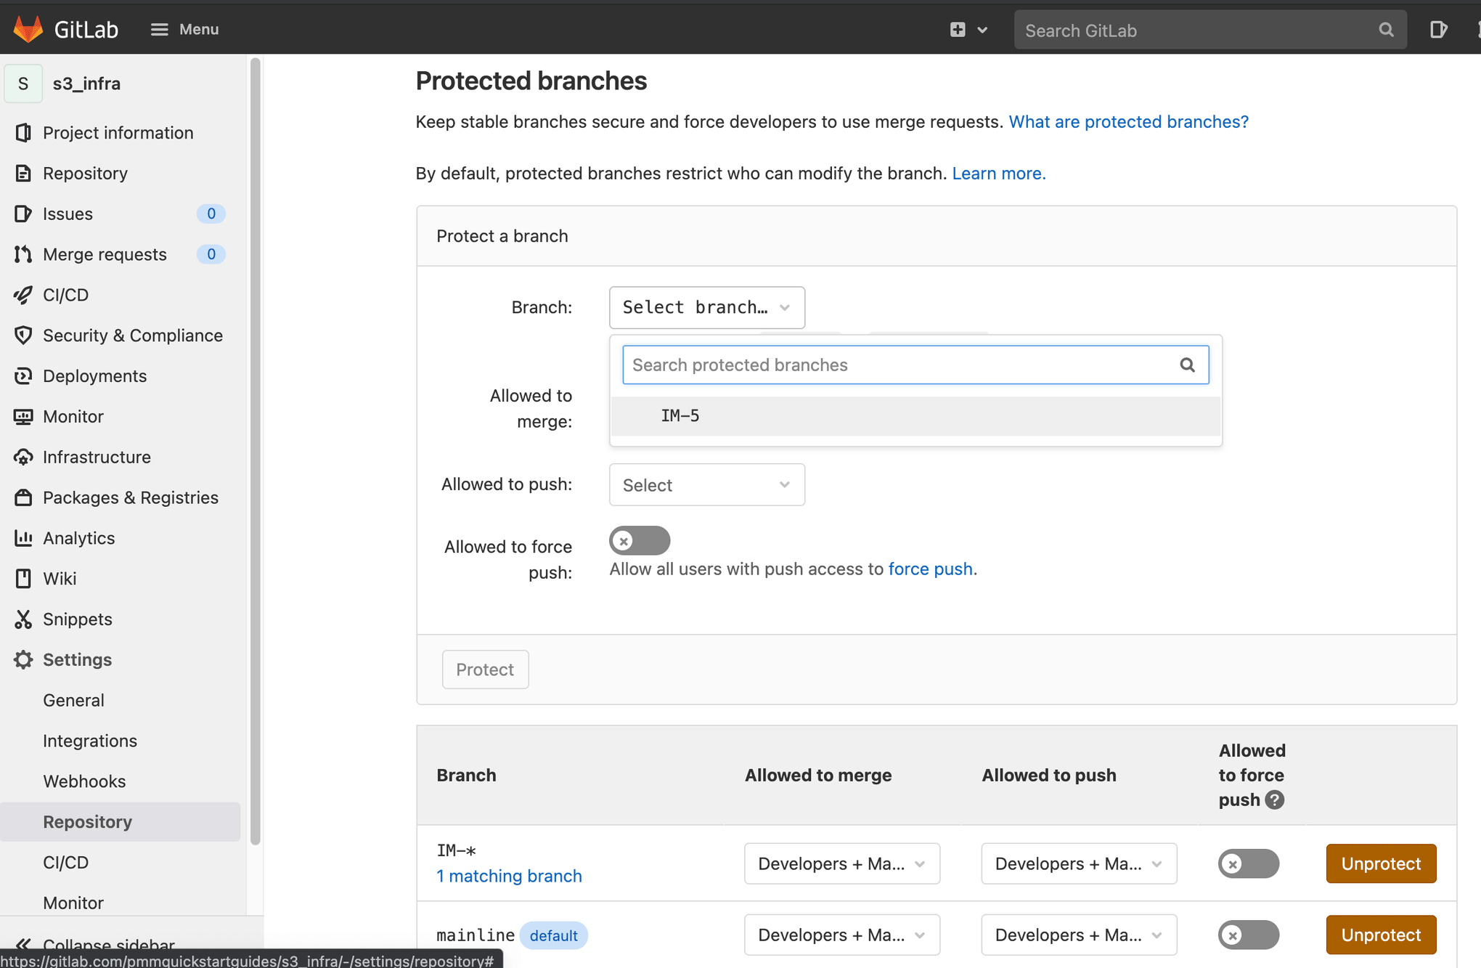Click What are protected branches link
Screen dimensions: 1481x968
(1129, 121)
